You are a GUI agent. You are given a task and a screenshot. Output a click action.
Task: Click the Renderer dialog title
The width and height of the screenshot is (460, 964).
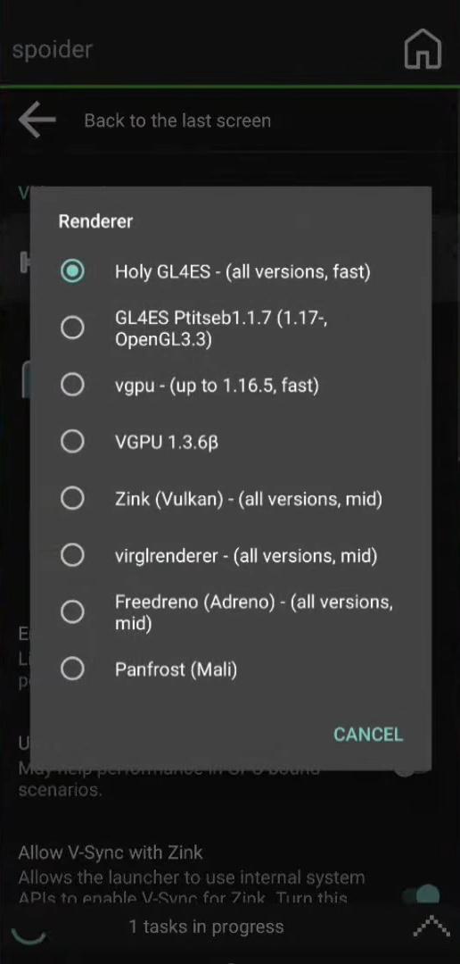[95, 221]
